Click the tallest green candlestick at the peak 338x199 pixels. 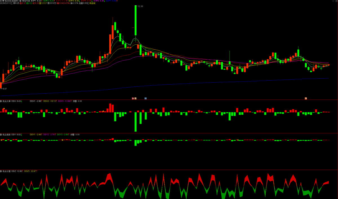pyautogui.click(x=135, y=20)
